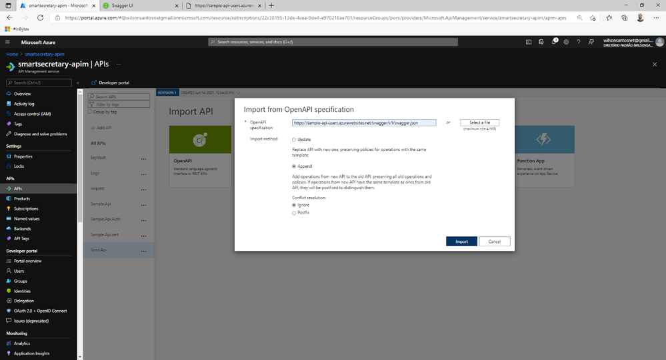The height and width of the screenshot is (360, 666).
Task: Click the account avatar in Azure header
Action: click(659, 42)
